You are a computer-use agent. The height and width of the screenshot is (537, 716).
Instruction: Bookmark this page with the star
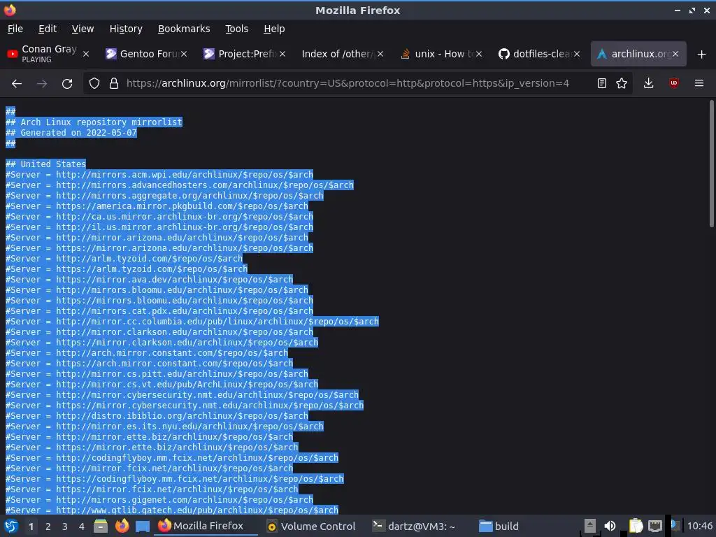pos(622,83)
